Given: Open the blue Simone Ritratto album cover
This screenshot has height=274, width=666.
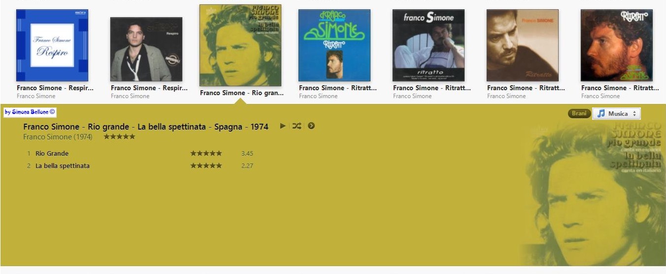Looking at the screenshot, I should 334,45.
